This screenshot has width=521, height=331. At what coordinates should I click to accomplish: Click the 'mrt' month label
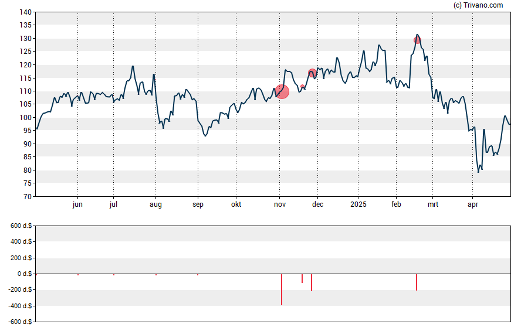point(432,204)
